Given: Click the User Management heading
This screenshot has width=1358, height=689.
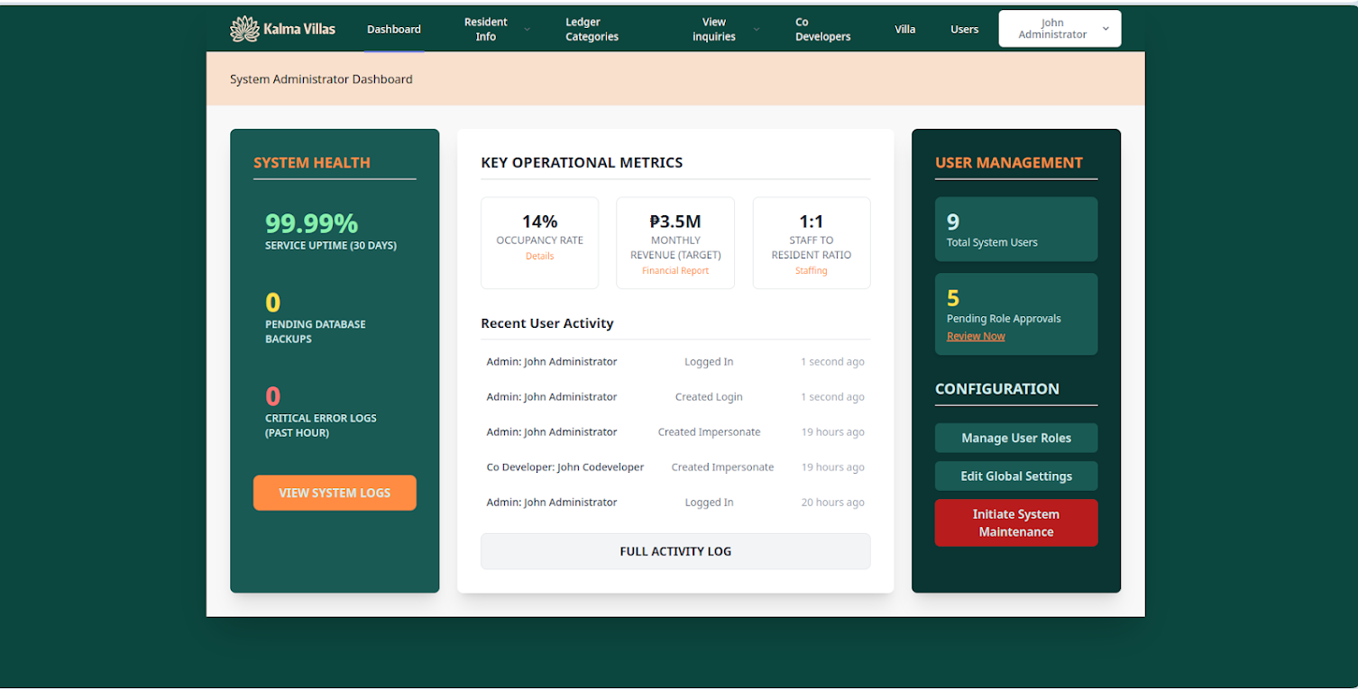Looking at the screenshot, I should 1009,163.
